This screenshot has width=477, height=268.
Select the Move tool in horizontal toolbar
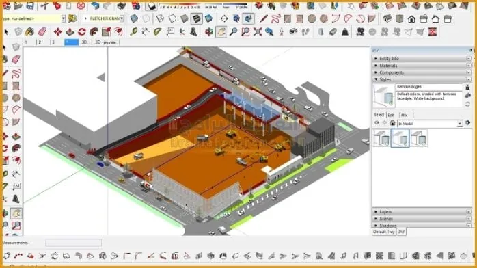coord(57,31)
